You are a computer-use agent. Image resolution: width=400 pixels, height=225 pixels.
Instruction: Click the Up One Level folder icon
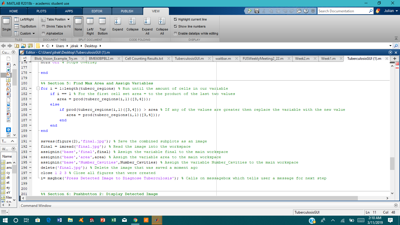click(x=17, y=46)
